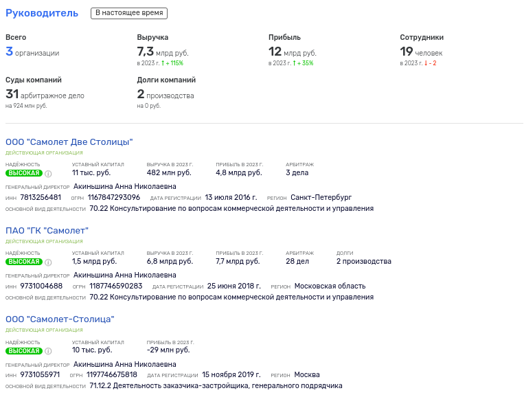The width and height of the screenshot is (524, 395).
Task: Click activity text of Самолет Две Столицы
Action: pyautogui.click(x=231, y=209)
